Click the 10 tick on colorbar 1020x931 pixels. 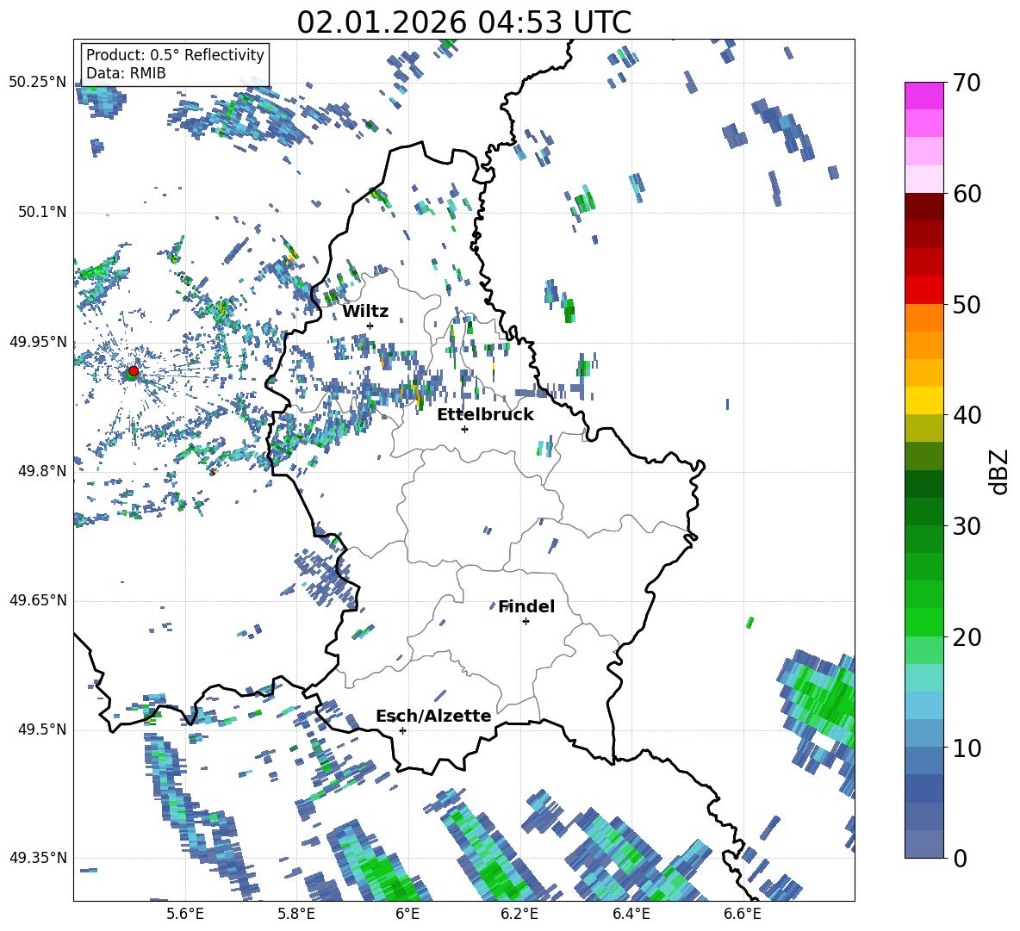pyautogui.click(x=967, y=748)
